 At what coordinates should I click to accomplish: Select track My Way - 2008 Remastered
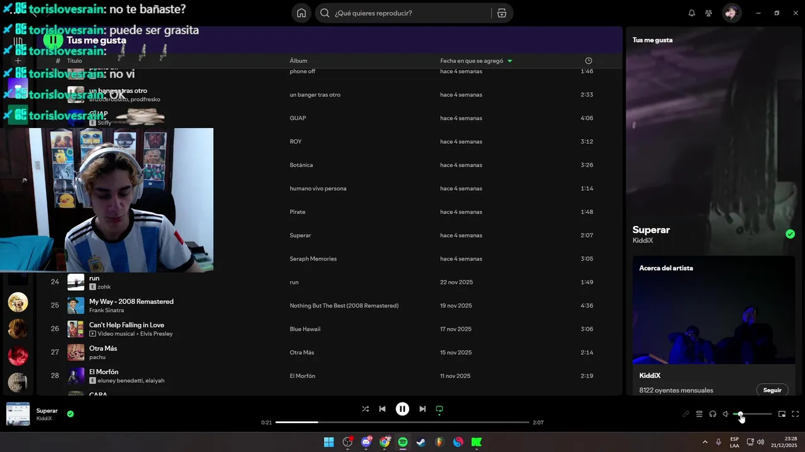coord(131,301)
